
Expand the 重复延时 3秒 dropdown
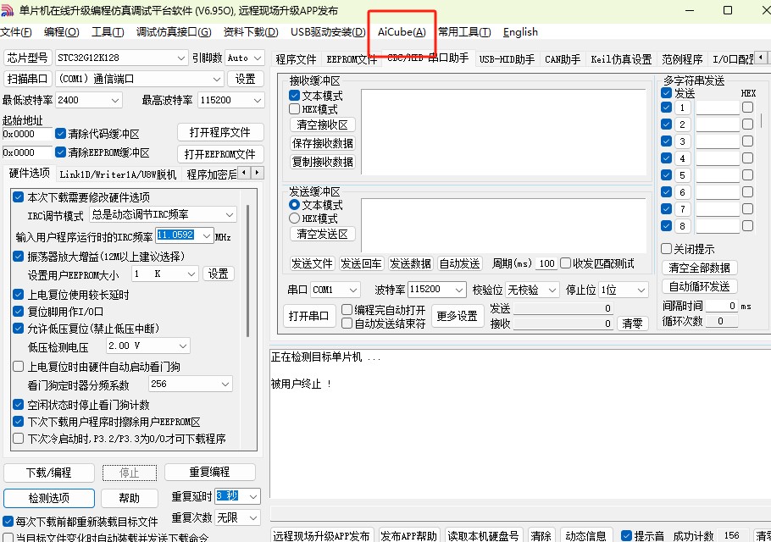pyautogui.click(x=253, y=496)
